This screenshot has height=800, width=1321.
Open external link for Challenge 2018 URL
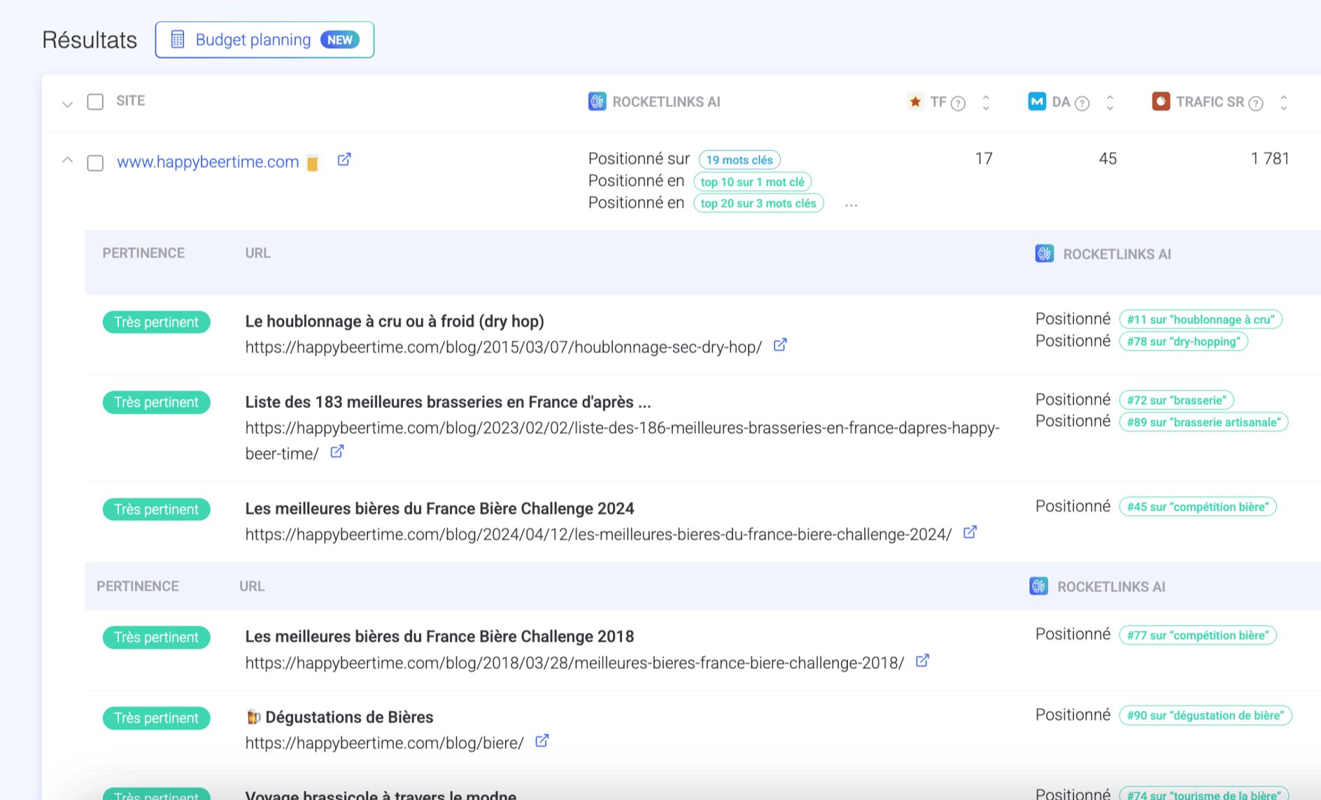tap(922, 661)
